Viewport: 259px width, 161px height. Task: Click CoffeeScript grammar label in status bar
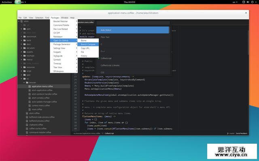(109, 132)
